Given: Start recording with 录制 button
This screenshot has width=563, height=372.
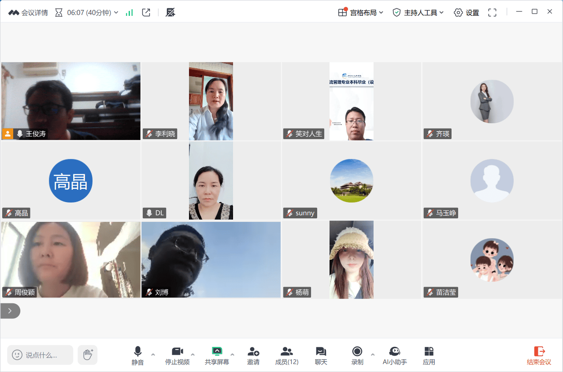Looking at the screenshot, I should (357, 356).
